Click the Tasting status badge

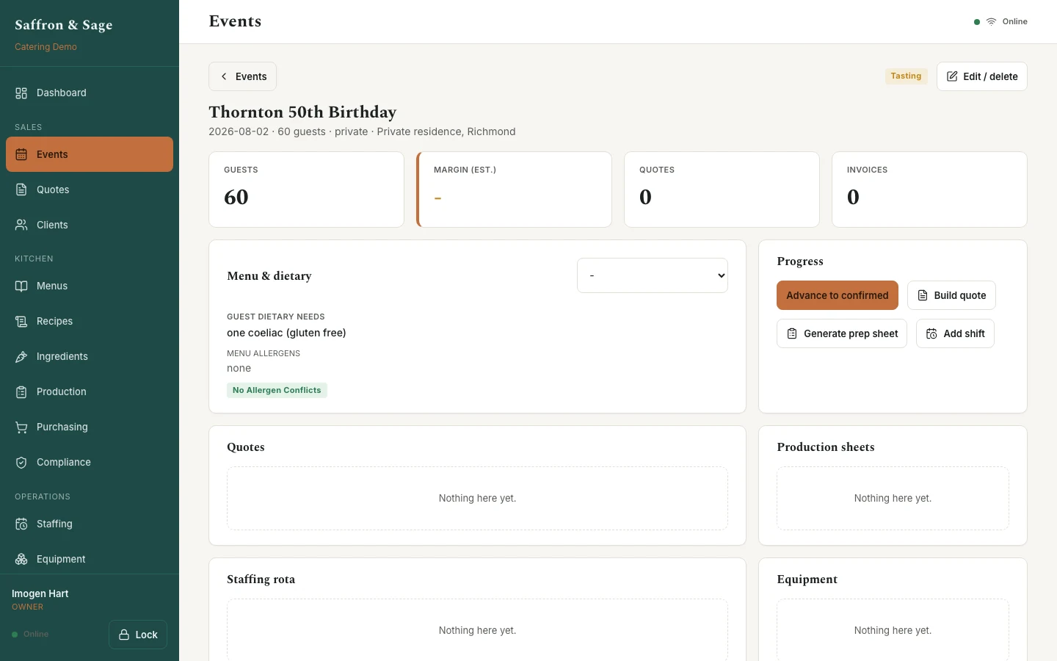click(906, 76)
